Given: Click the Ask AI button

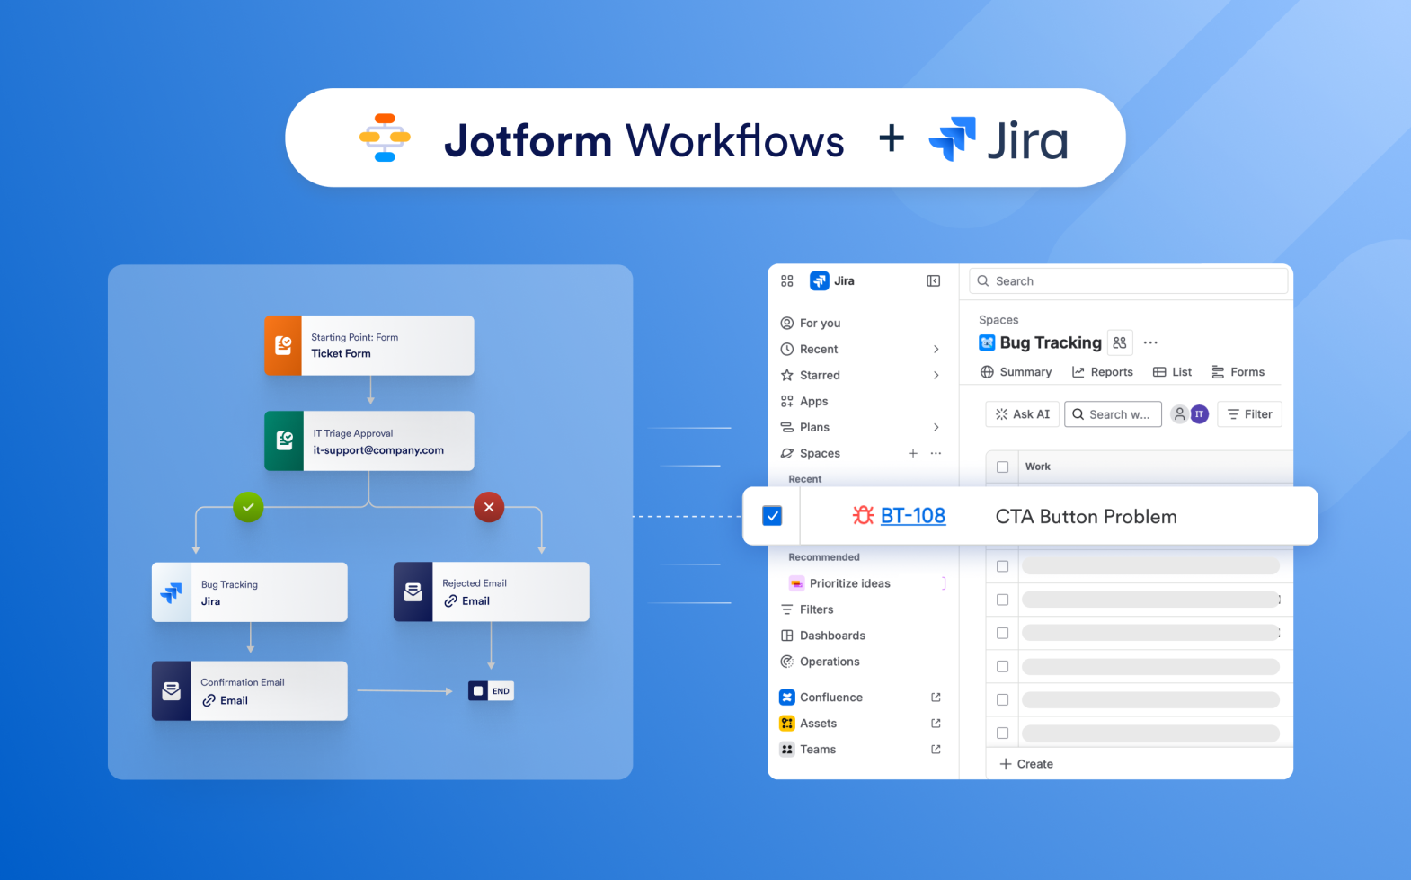Looking at the screenshot, I should (1023, 414).
